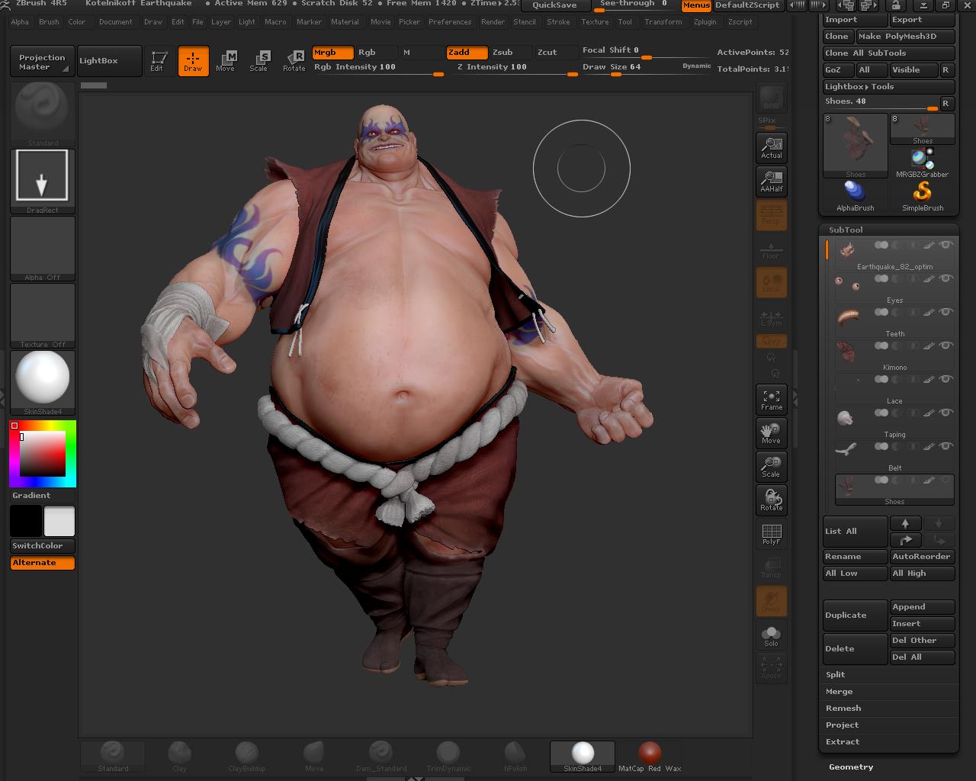The height and width of the screenshot is (781, 976).
Task: Click the Rotate tool in top toolbar
Action: click(x=294, y=61)
